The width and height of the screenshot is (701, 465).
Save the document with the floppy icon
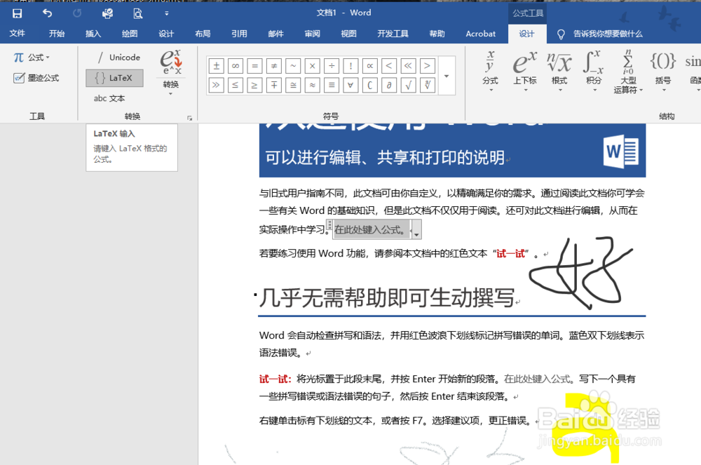pos(17,13)
